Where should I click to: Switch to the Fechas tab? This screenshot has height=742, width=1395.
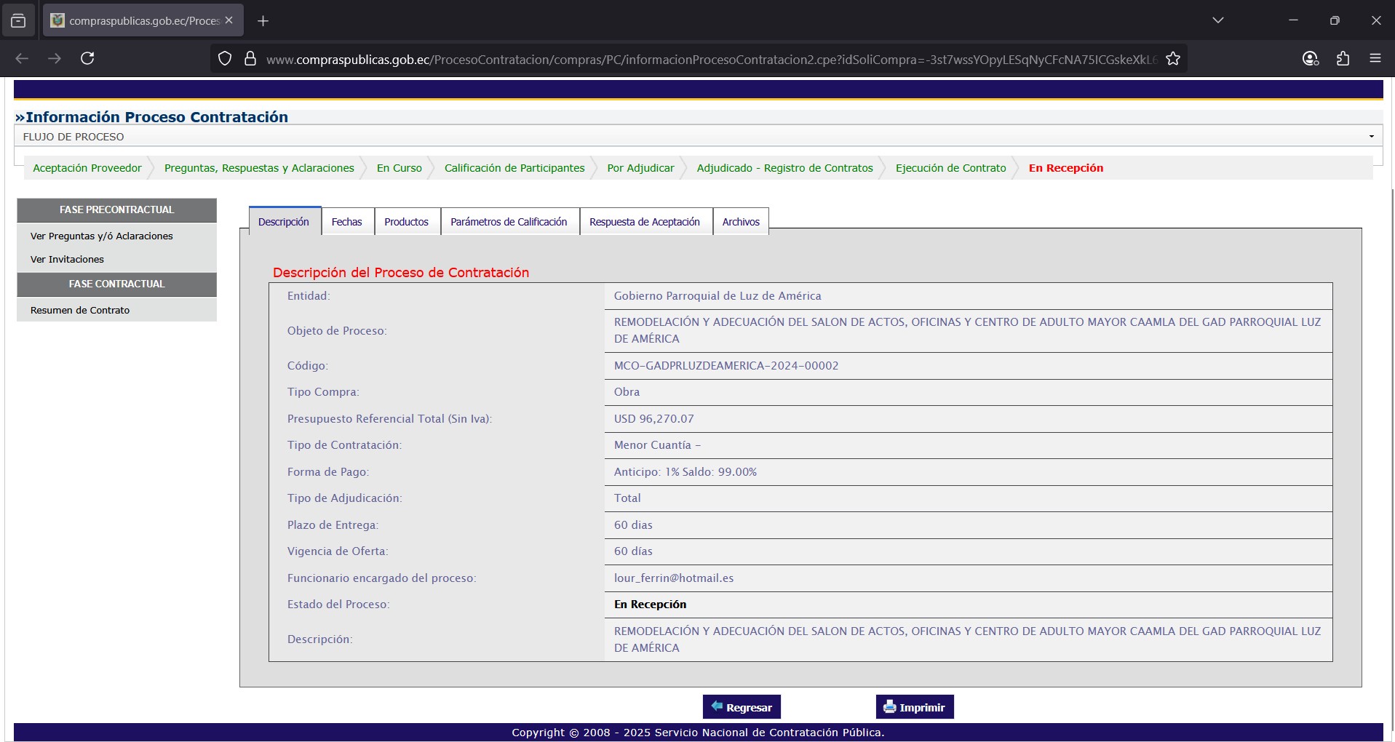click(x=346, y=222)
